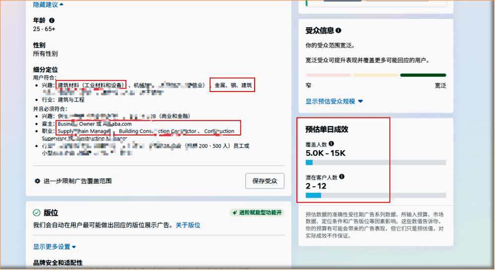Click the audience breadth gauge bar

pos(376,75)
